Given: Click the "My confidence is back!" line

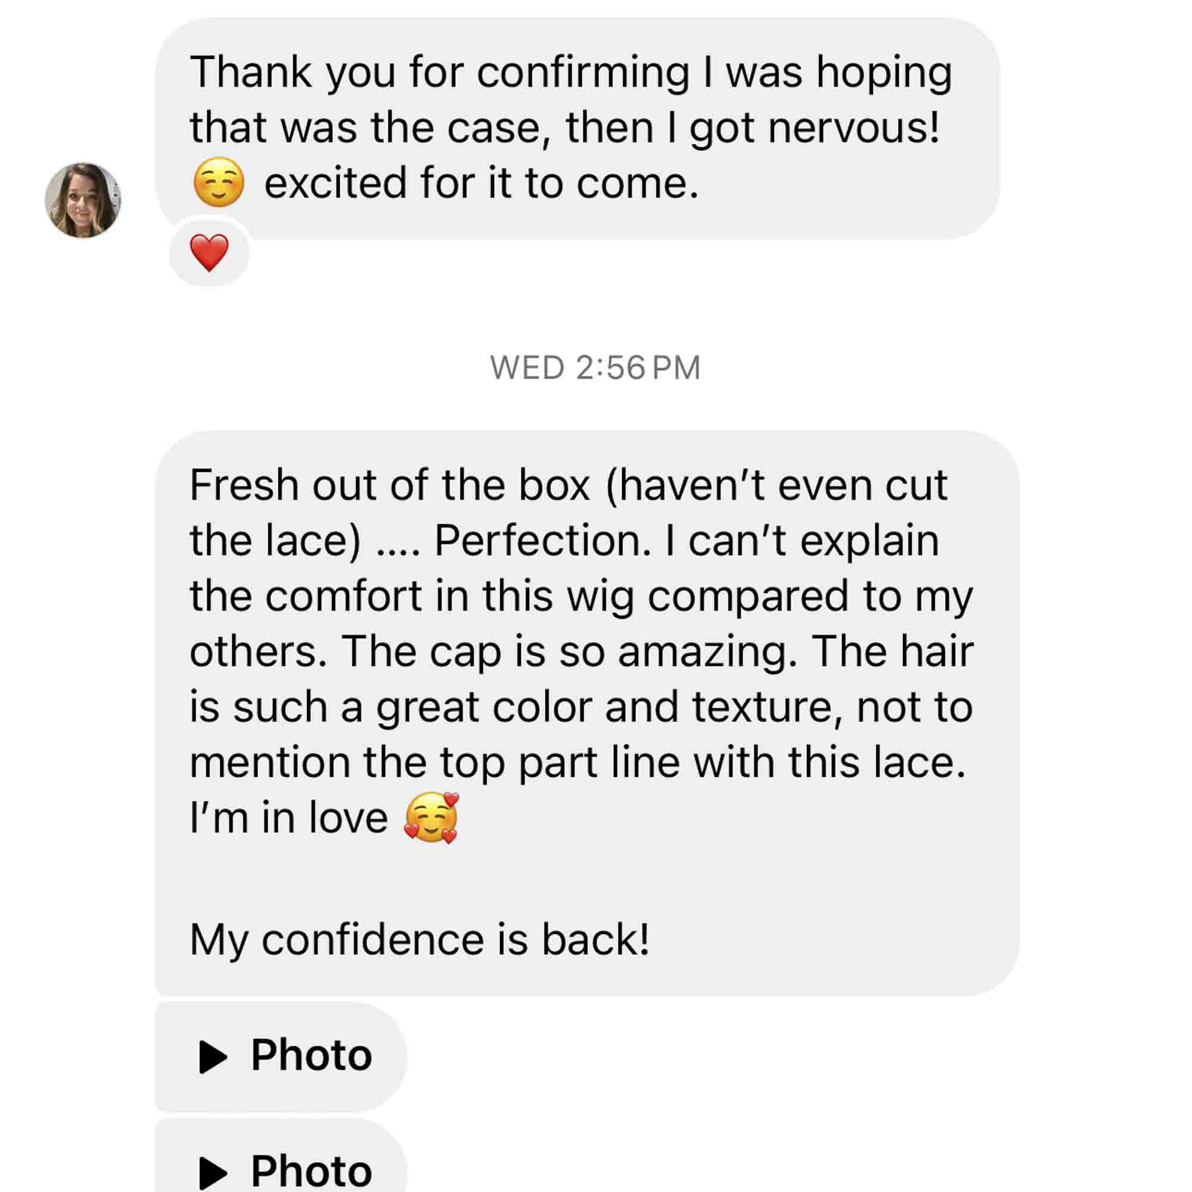Looking at the screenshot, I should point(419,940).
